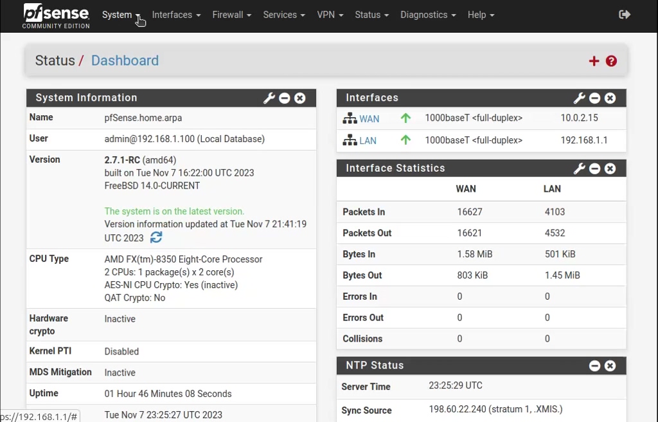658x422 pixels.
Task: Expand the Firewall dropdown menu
Action: [227, 14]
